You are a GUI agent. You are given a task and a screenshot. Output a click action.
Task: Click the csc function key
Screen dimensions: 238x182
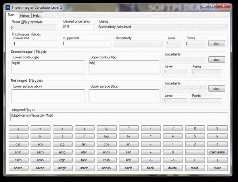pos(18,144)
